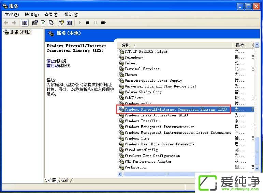This screenshot has height=193, width=263.
Task: Click the vertical scrollbar thumb
Action: click(257, 151)
